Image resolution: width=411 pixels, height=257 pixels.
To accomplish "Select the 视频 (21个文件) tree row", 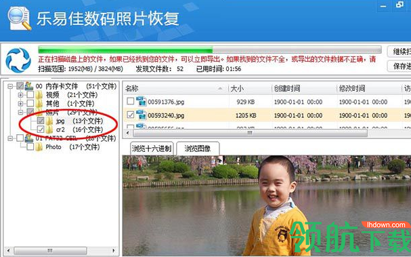I will 72,94.
